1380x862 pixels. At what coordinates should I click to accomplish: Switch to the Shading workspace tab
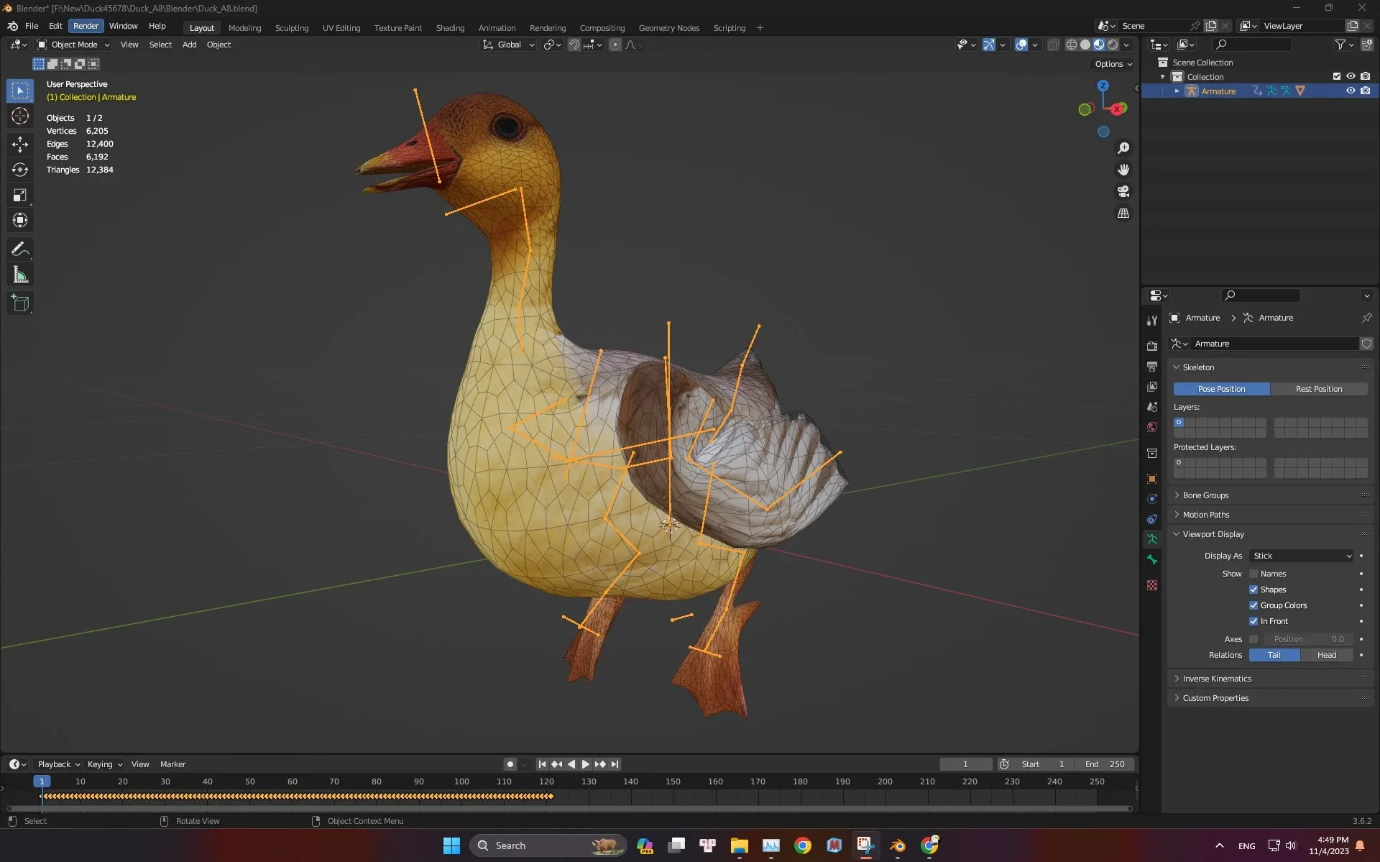coord(450,27)
